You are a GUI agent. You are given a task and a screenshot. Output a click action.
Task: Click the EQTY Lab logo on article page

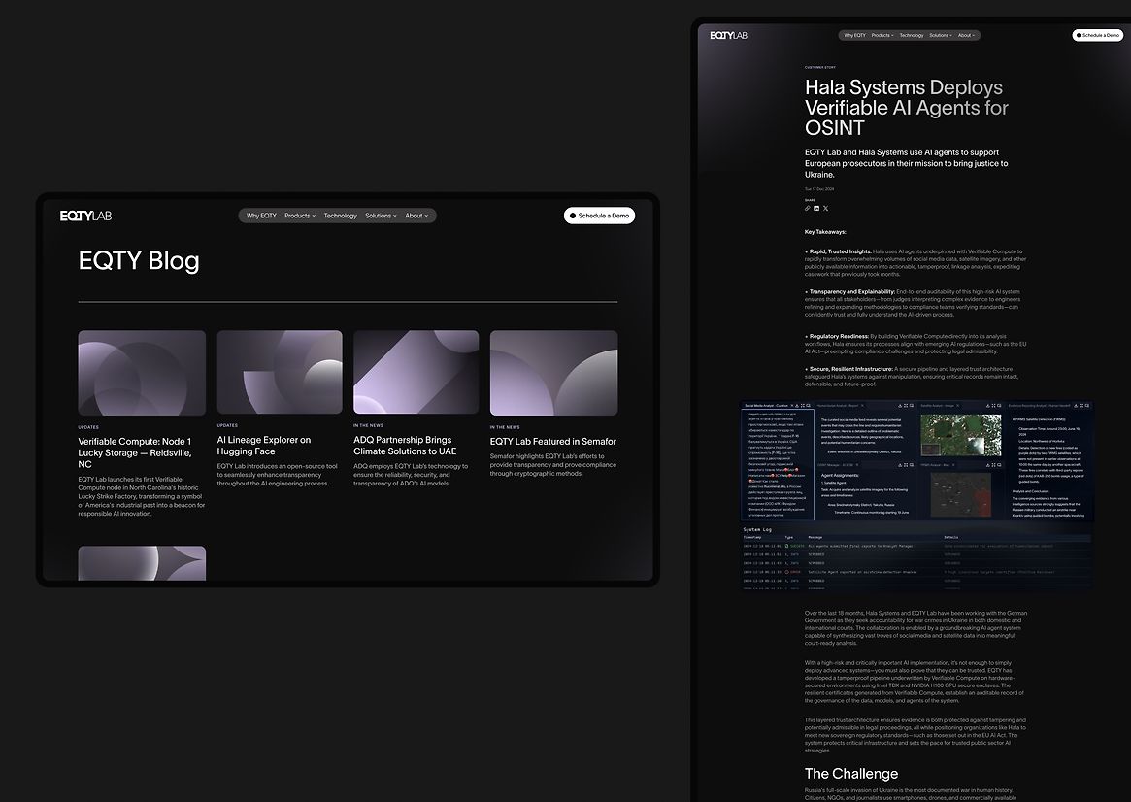click(728, 35)
